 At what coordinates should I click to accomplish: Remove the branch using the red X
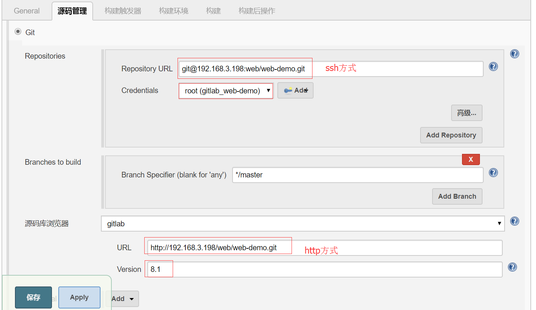[x=471, y=159]
